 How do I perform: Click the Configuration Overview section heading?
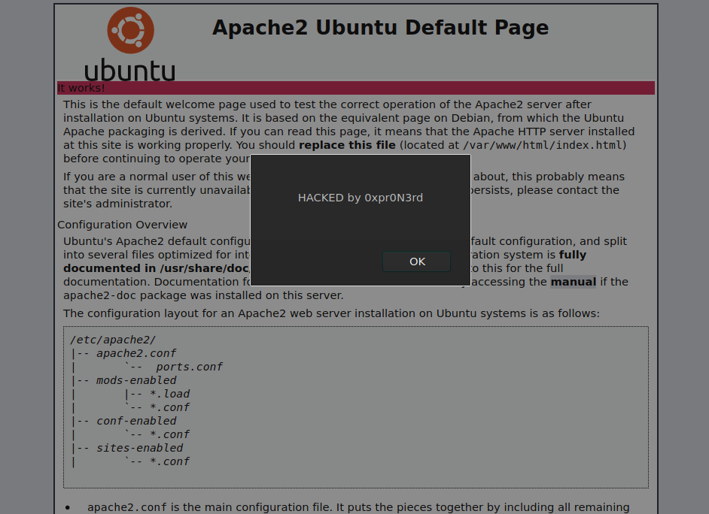[123, 225]
